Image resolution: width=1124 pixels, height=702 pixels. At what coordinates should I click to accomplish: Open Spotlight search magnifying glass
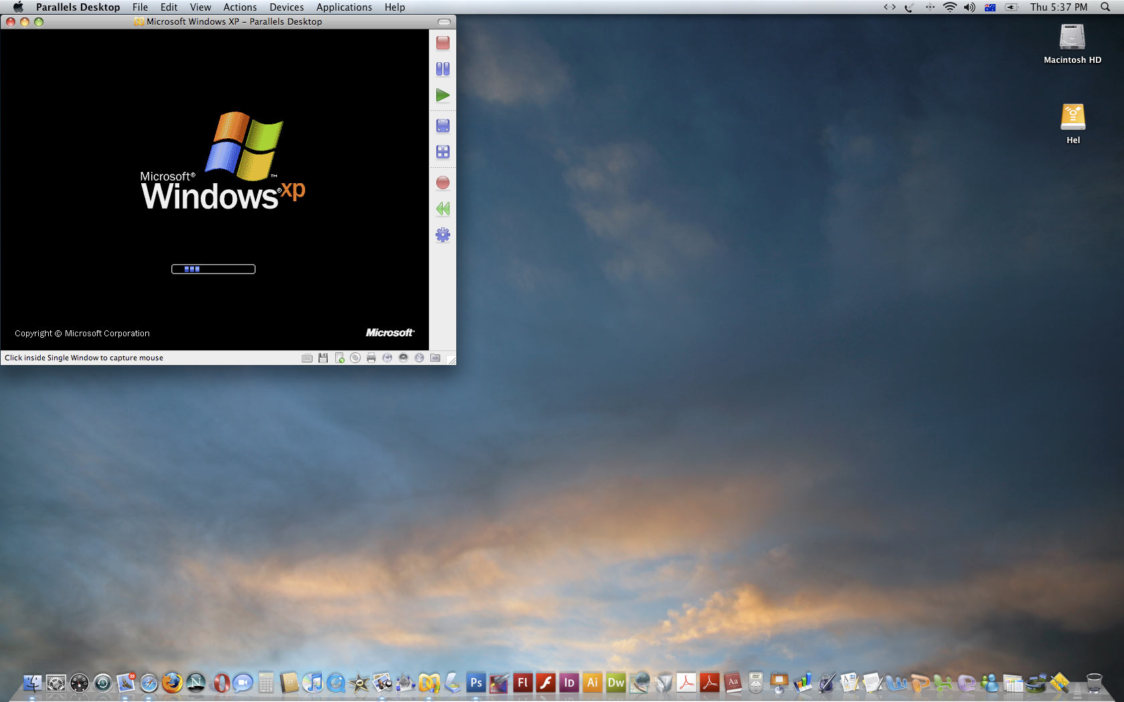click(1105, 7)
